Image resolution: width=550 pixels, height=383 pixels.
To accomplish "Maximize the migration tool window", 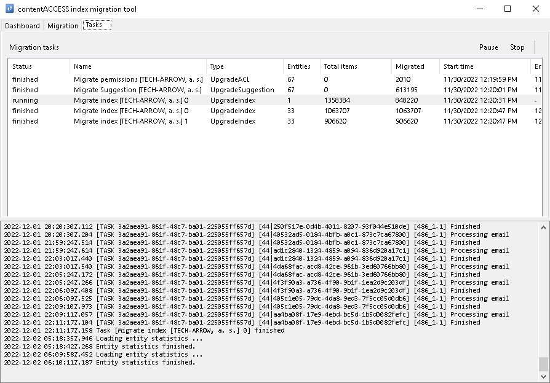I will (x=508, y=9).
